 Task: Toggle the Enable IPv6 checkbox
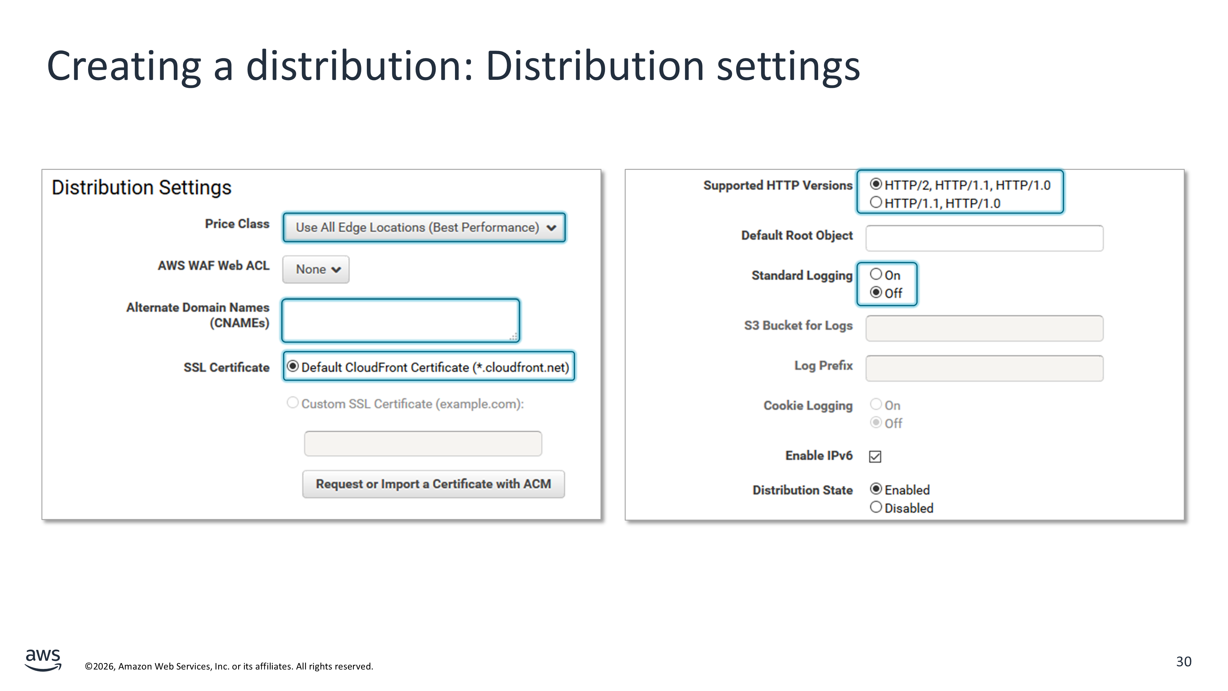(x=875, y=457)
